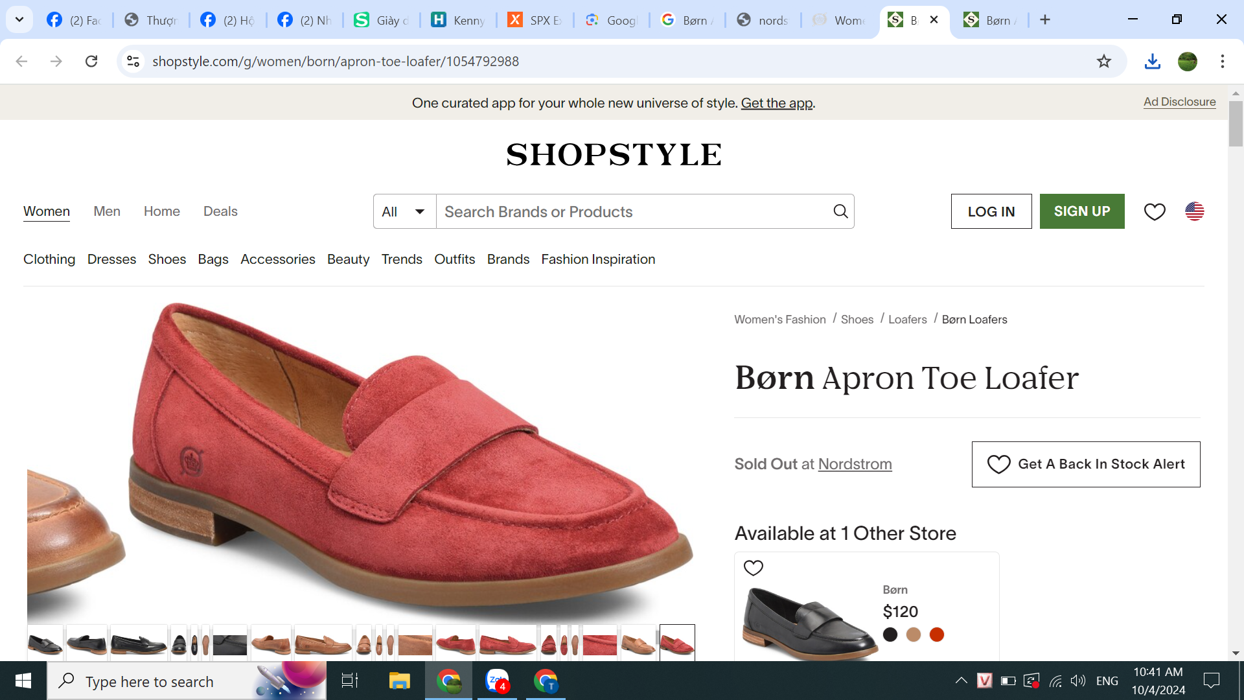The image size is (1244, 700).
Task: Open Chrome downloads icon
Action: (1152, 61)
